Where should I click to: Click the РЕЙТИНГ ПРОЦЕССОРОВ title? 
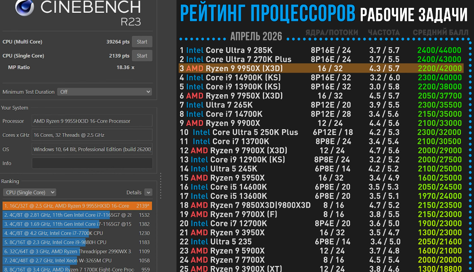(267, 13)
